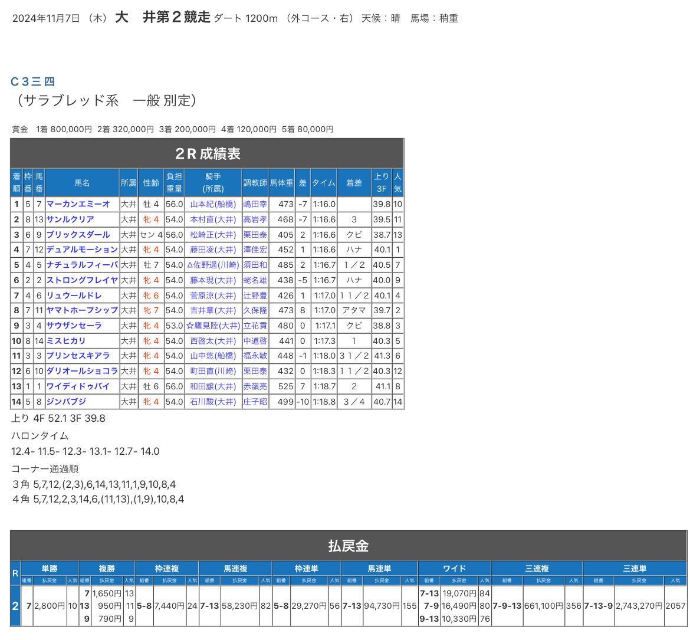Click the ワイド payout 19,070円
This screenshot has height=640, width=690.
coord(459,593)
